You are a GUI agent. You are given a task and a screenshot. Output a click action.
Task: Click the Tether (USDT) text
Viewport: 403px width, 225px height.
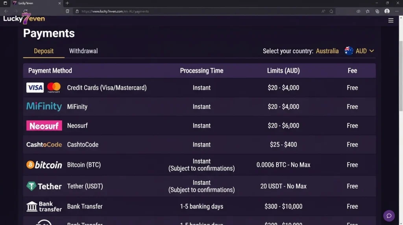click(85, 186)
